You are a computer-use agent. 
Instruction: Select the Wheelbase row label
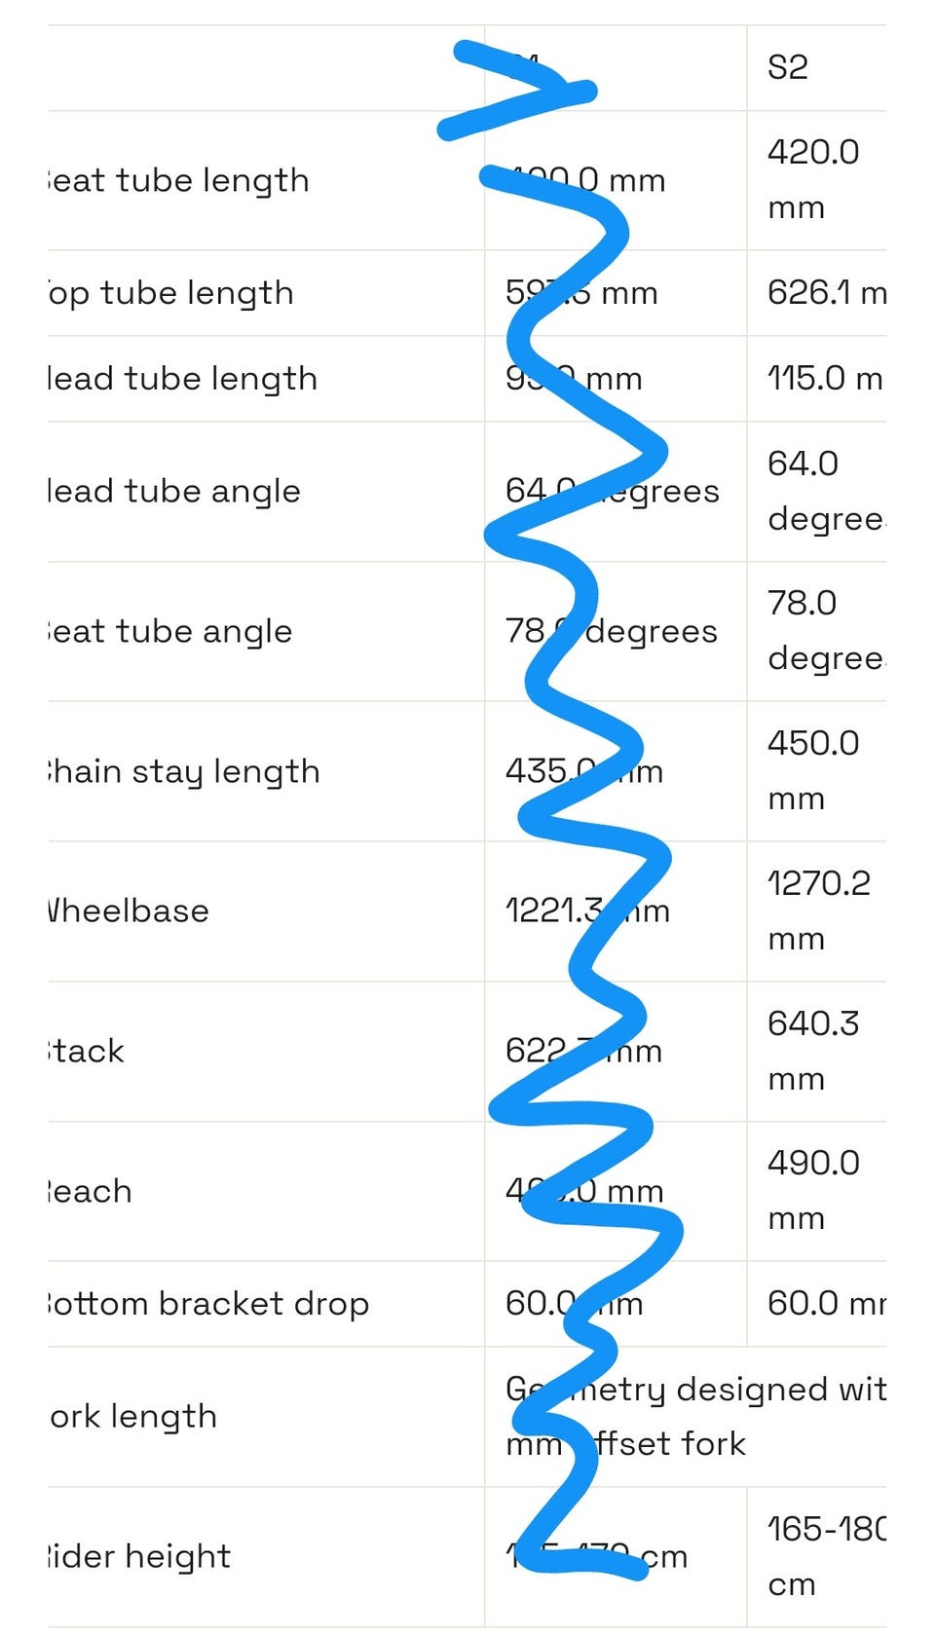(x=128, y=910)
